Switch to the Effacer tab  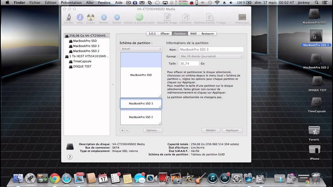(165, 34)
